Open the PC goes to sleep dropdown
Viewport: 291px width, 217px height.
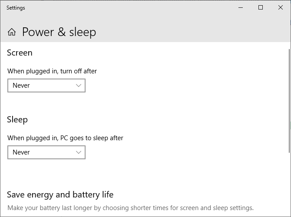pos(46,152)
